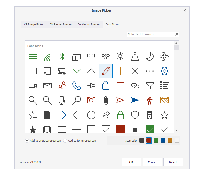Select the microphone icon

click(62, 100)
